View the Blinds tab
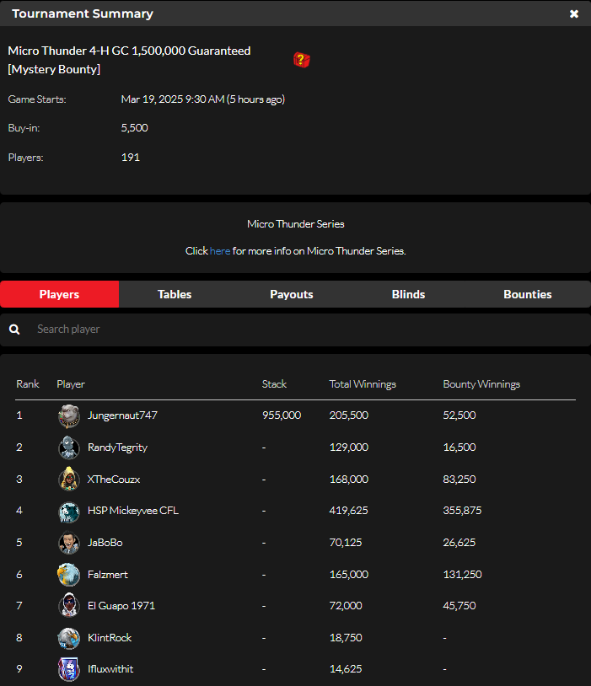 tap(408, 294)
